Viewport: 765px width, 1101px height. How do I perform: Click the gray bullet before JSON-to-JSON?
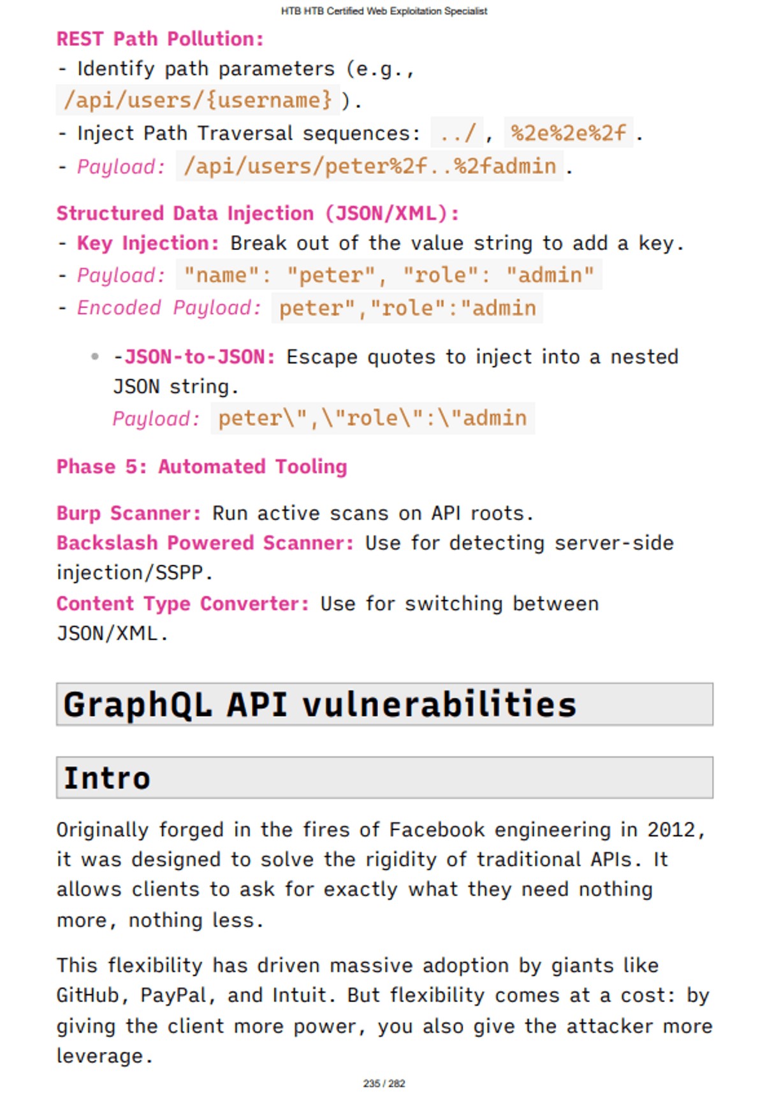pyautogui.click(x=95, y=356)
